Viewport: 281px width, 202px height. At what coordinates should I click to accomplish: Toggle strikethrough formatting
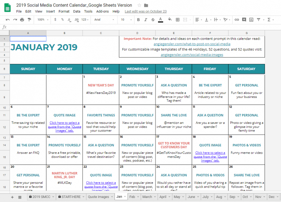(153, 20)
